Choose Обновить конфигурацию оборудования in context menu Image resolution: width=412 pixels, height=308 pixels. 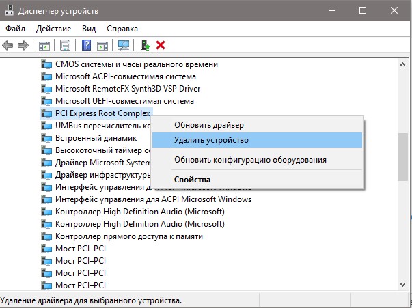(257, 160)
